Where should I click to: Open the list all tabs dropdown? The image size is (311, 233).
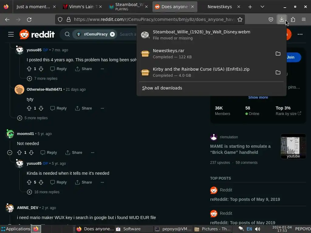point(262,7)
